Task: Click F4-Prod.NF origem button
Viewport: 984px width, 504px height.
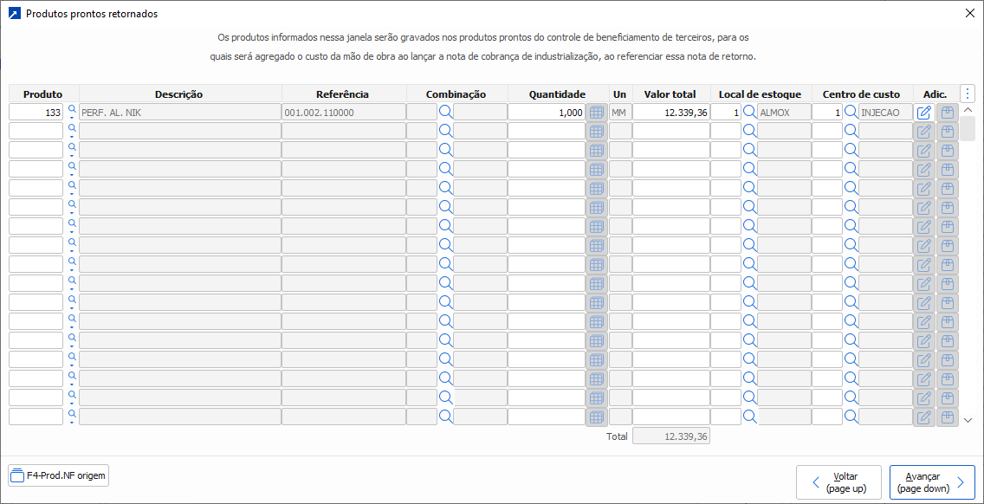Action: tap(58, 475)
